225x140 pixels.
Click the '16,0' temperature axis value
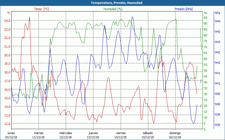point(7,89)
